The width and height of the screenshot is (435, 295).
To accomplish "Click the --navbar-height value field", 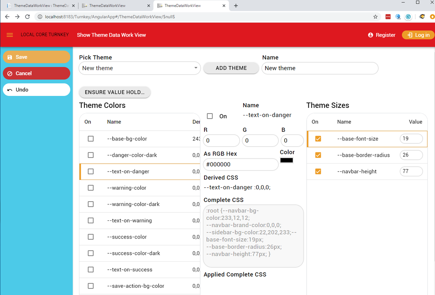I will click(x=411, y=171).
